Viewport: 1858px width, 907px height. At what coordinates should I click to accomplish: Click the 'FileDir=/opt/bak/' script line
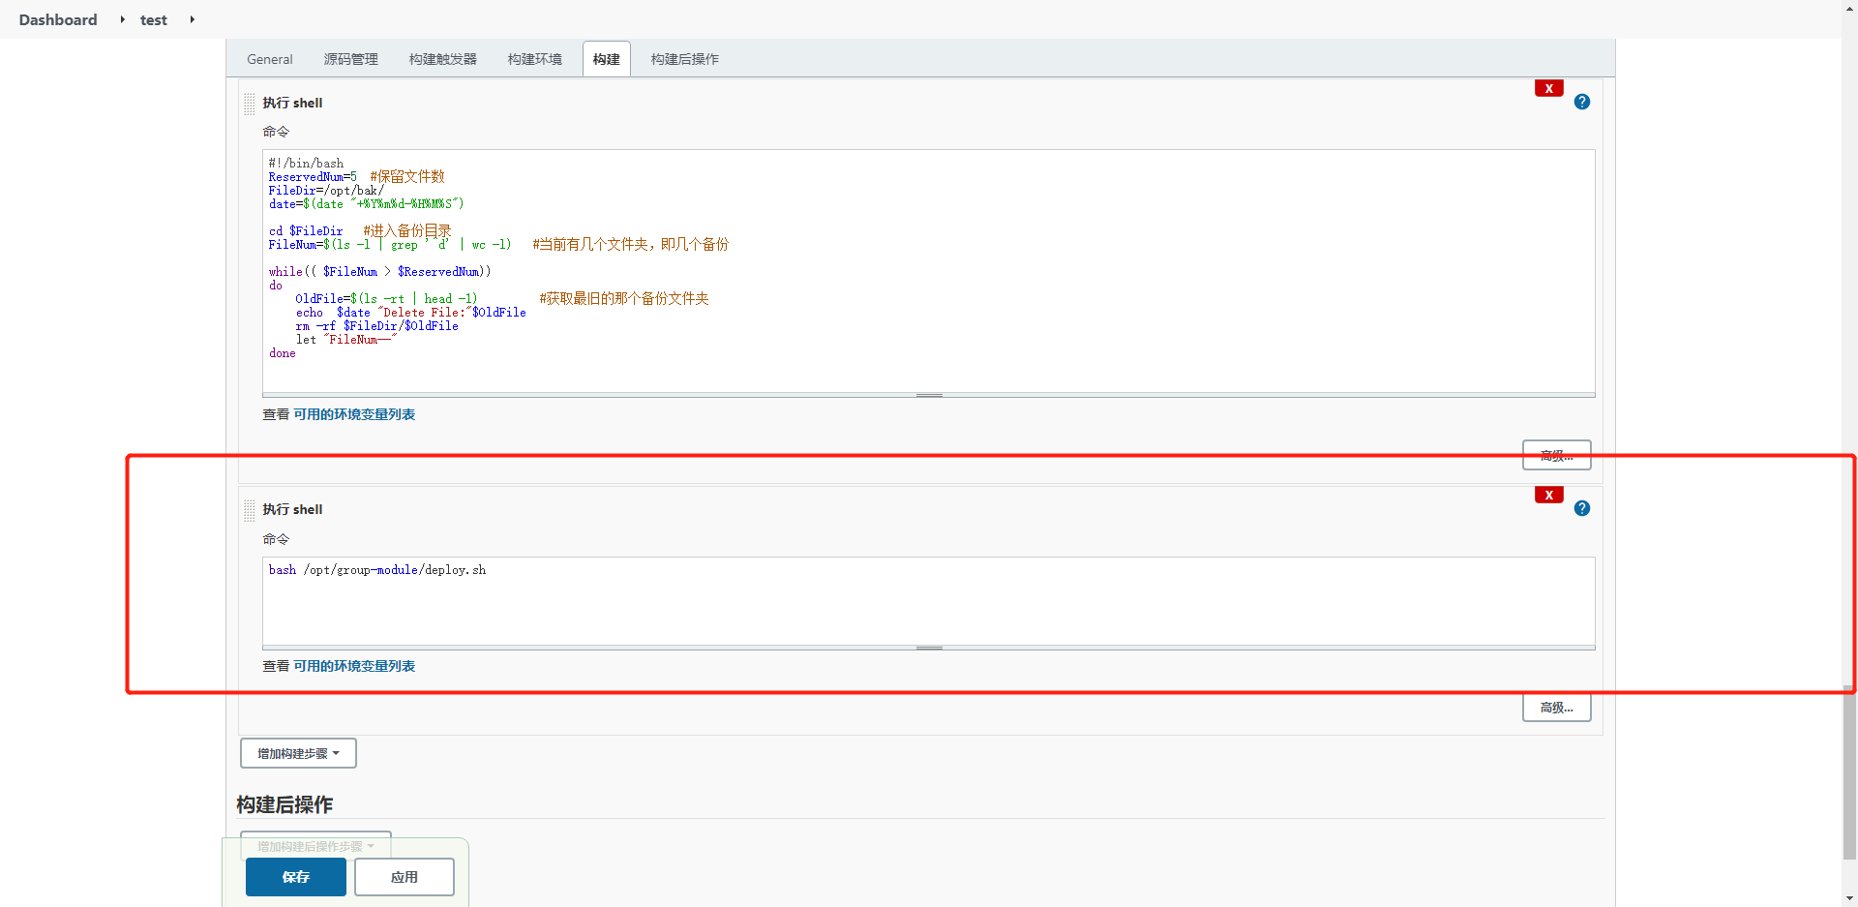click(x=326, y=191)
